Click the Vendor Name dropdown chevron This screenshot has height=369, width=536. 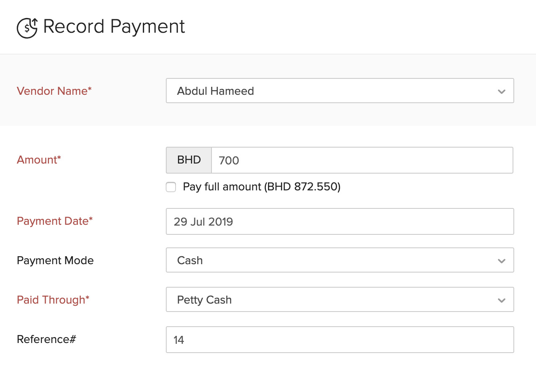[501, 91]
